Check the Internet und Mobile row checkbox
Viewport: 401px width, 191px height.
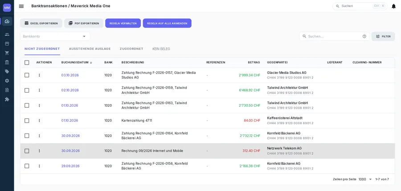(x=27, y=151)
